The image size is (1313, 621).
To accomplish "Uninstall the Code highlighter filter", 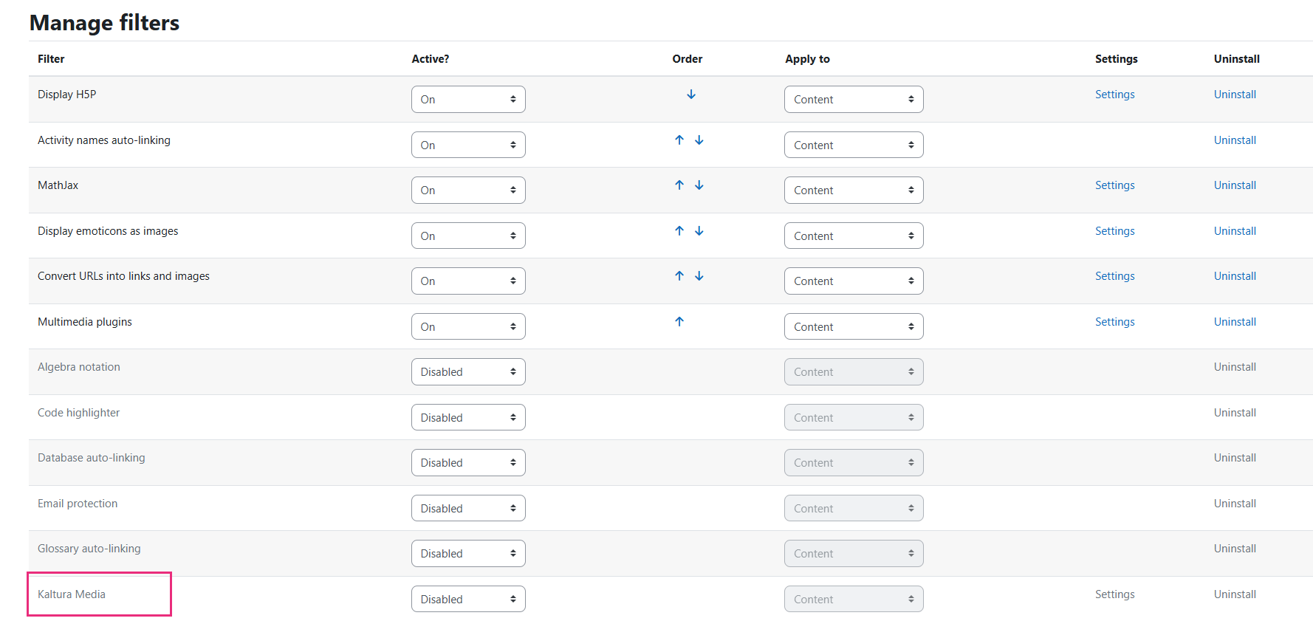I will pos(1235,413).
